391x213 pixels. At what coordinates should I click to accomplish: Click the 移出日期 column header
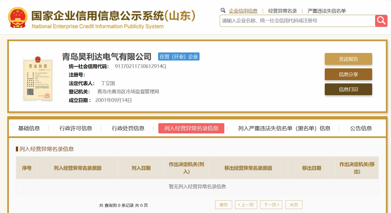312,168
